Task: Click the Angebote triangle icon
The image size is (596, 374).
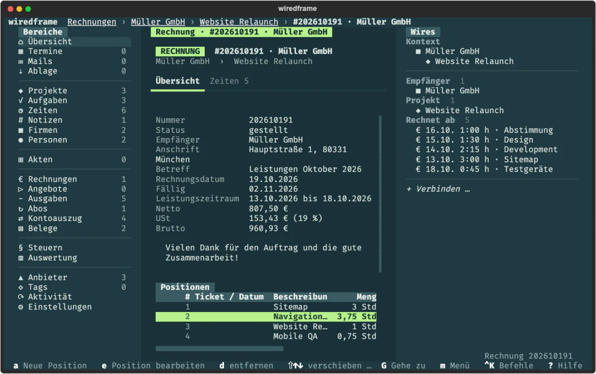Action: [21, 189]
